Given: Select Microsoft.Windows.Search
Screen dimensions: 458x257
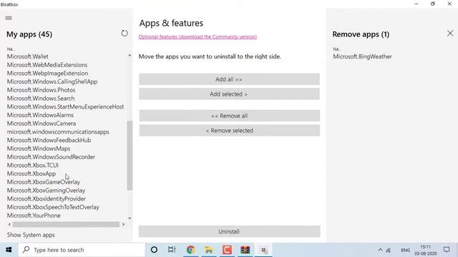Looking at the screenshot, I should [x=41, y=99].
